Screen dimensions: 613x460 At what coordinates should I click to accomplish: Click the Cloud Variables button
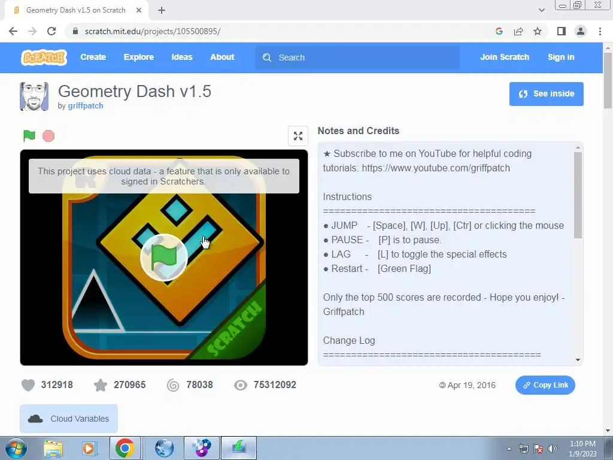pos(68,419)
